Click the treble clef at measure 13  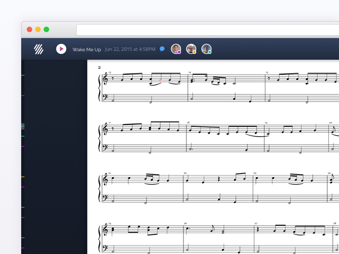105,80
